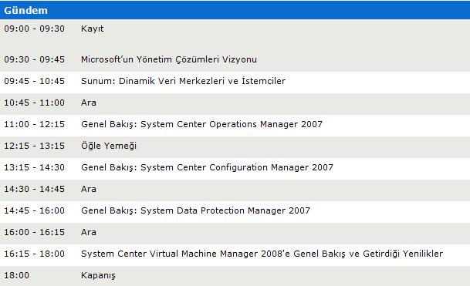Image resolution: width=470 pixels, height=286 pixels.
Task: Select Genel Bakış: System Center Operations Manager 2007
Action: point(201,124)
